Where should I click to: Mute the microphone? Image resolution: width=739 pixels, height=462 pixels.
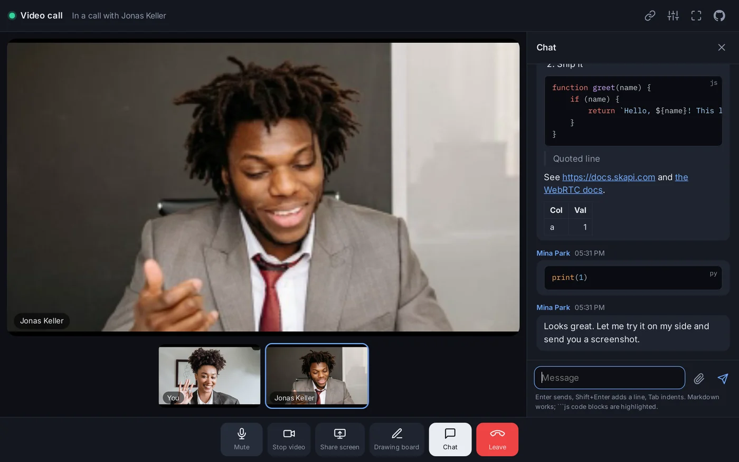tap(242, 439)
